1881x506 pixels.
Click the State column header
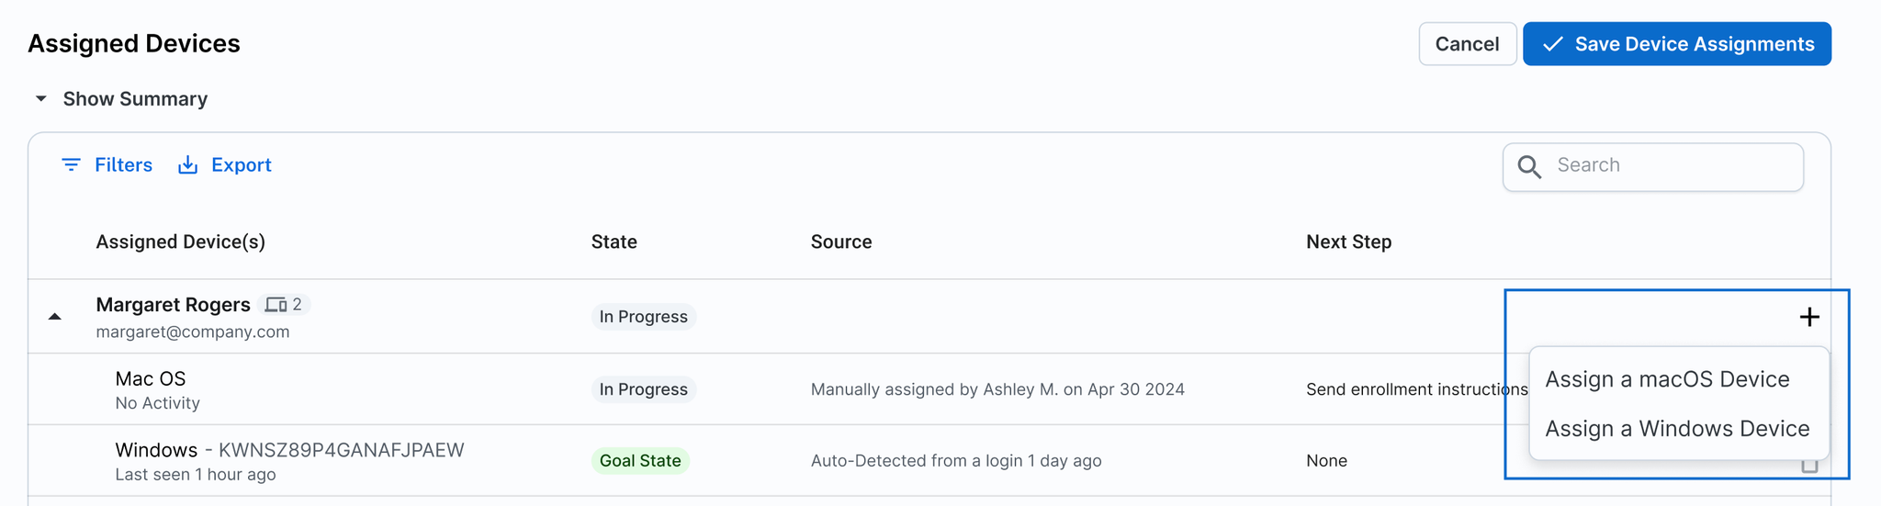pyautogui.click(x=614, y=242)
